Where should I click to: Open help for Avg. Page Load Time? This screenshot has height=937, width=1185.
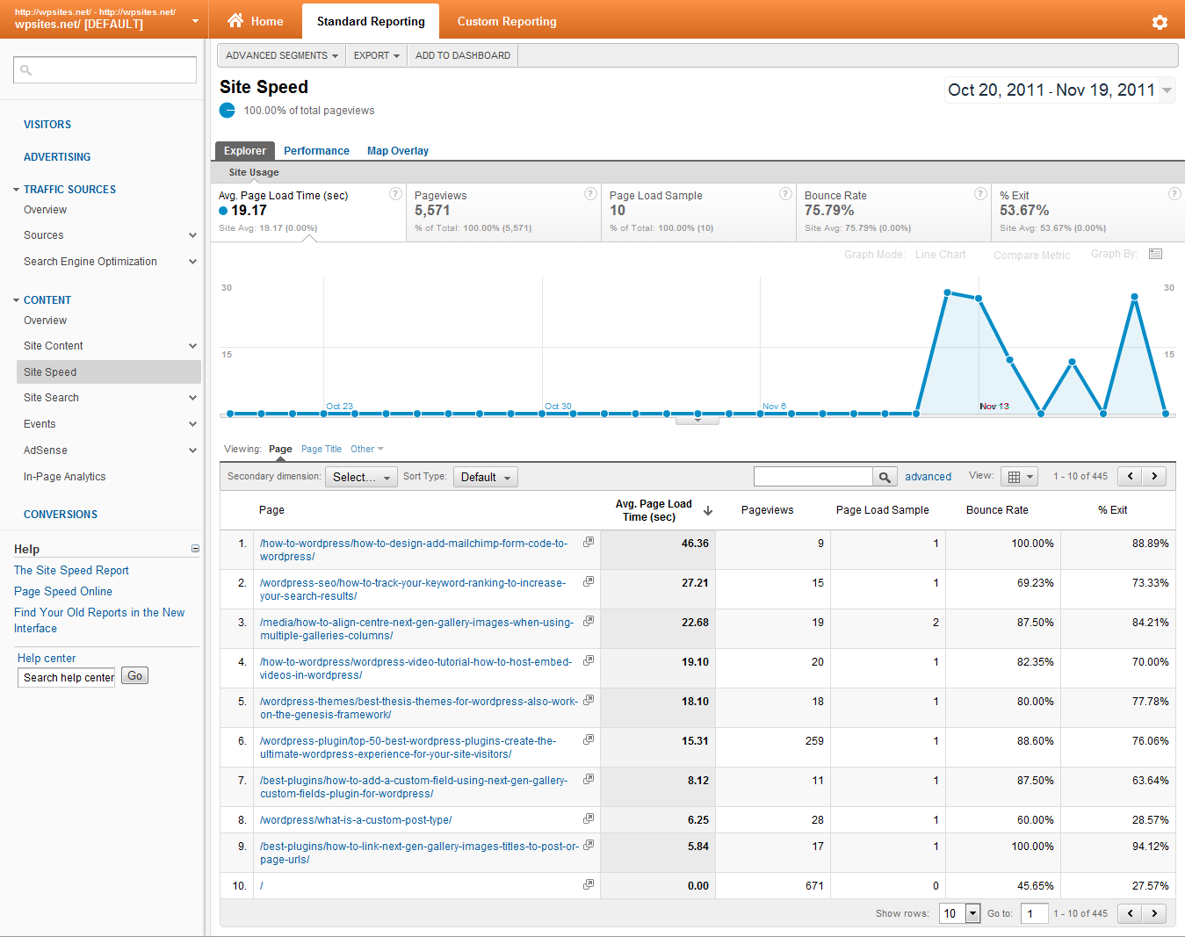(395, 194)
